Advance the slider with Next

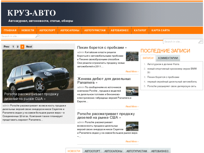coord(29,47)
